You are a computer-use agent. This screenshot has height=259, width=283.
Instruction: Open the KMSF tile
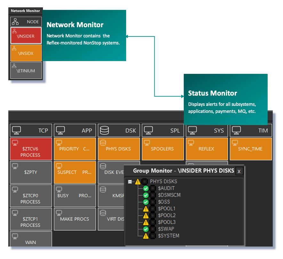point(111,196)
